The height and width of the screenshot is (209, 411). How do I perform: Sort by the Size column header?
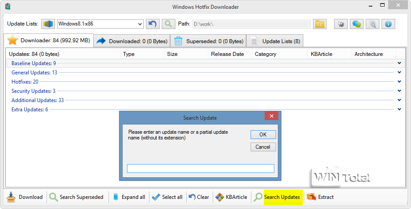tap(186, 54)
